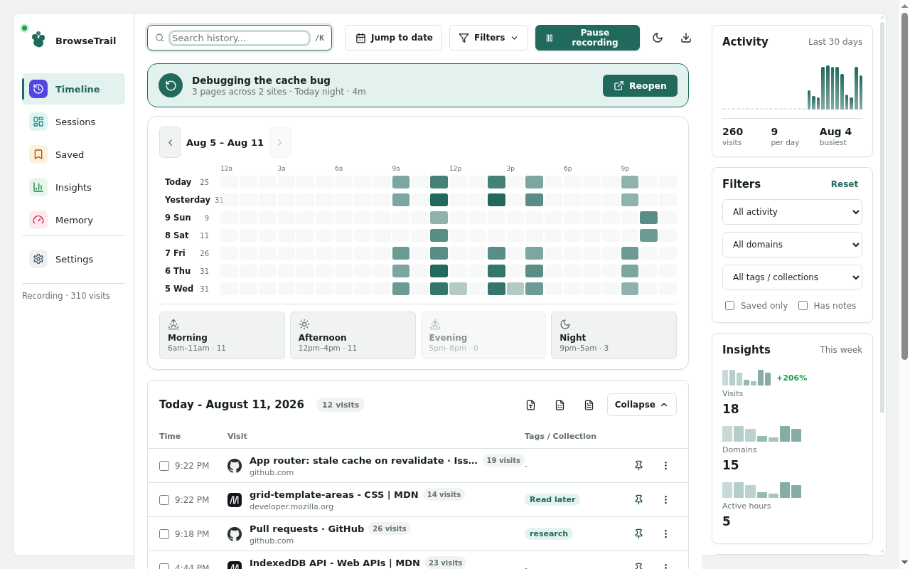Check the Pull requests GitHub row checkbox

click(164, 534)
